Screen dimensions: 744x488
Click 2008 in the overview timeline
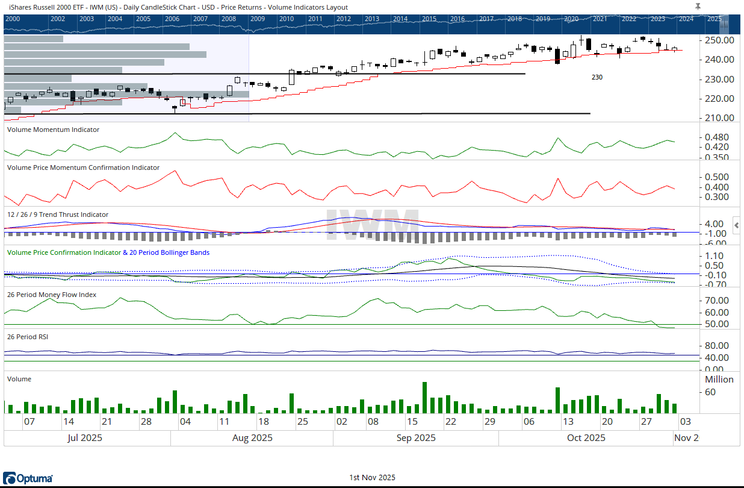[x=229, y=19]
